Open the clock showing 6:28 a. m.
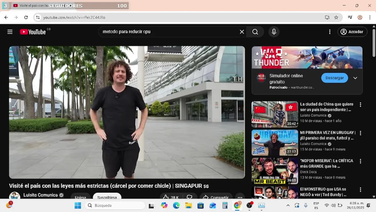Viewport: 376px width, 212px height. click(355, 206)
